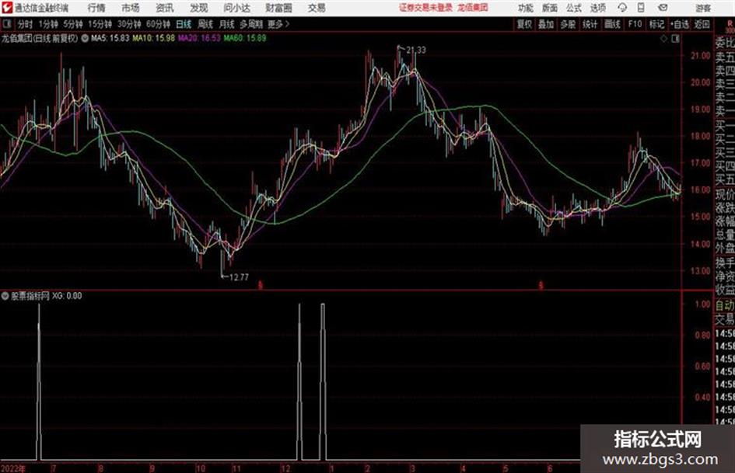Open the 问小达 menu
Viewport: 735px width, 473px height.
236,8
